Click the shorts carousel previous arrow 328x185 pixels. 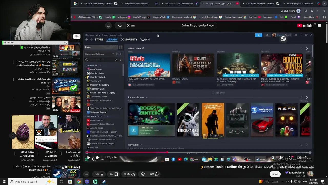12,135
